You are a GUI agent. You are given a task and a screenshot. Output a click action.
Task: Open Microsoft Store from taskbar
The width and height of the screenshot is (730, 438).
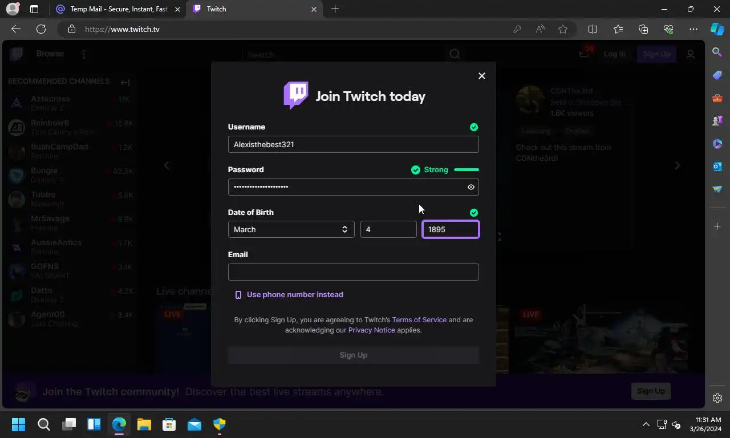tap(169, 424)
